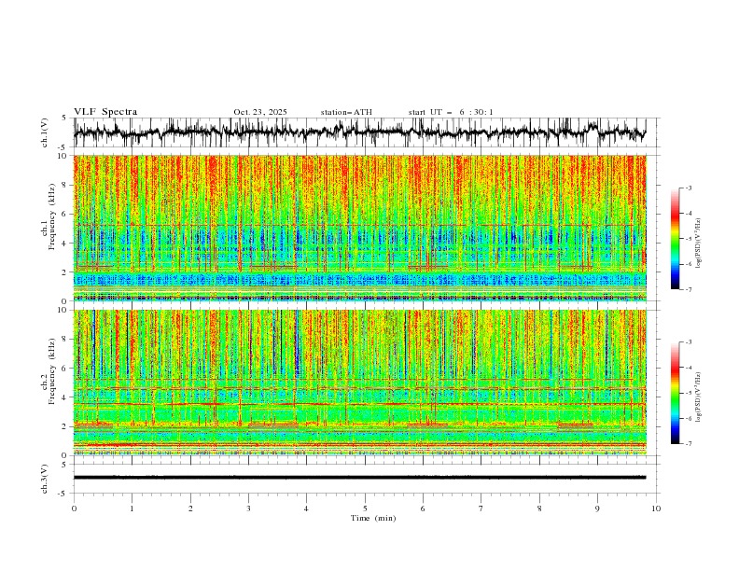739x571 pixels.
Task: Click inside the ch.2 spectrogram panel
Action: 360,383
